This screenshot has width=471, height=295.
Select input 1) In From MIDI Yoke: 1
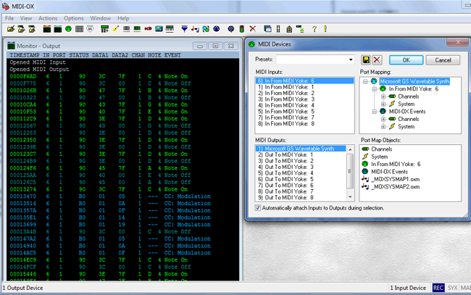coord(304,87)
